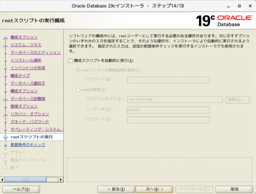Click the step marker beside システム・クラス
This screenshot has height=194, width=256.
click(x=6, y=45)
